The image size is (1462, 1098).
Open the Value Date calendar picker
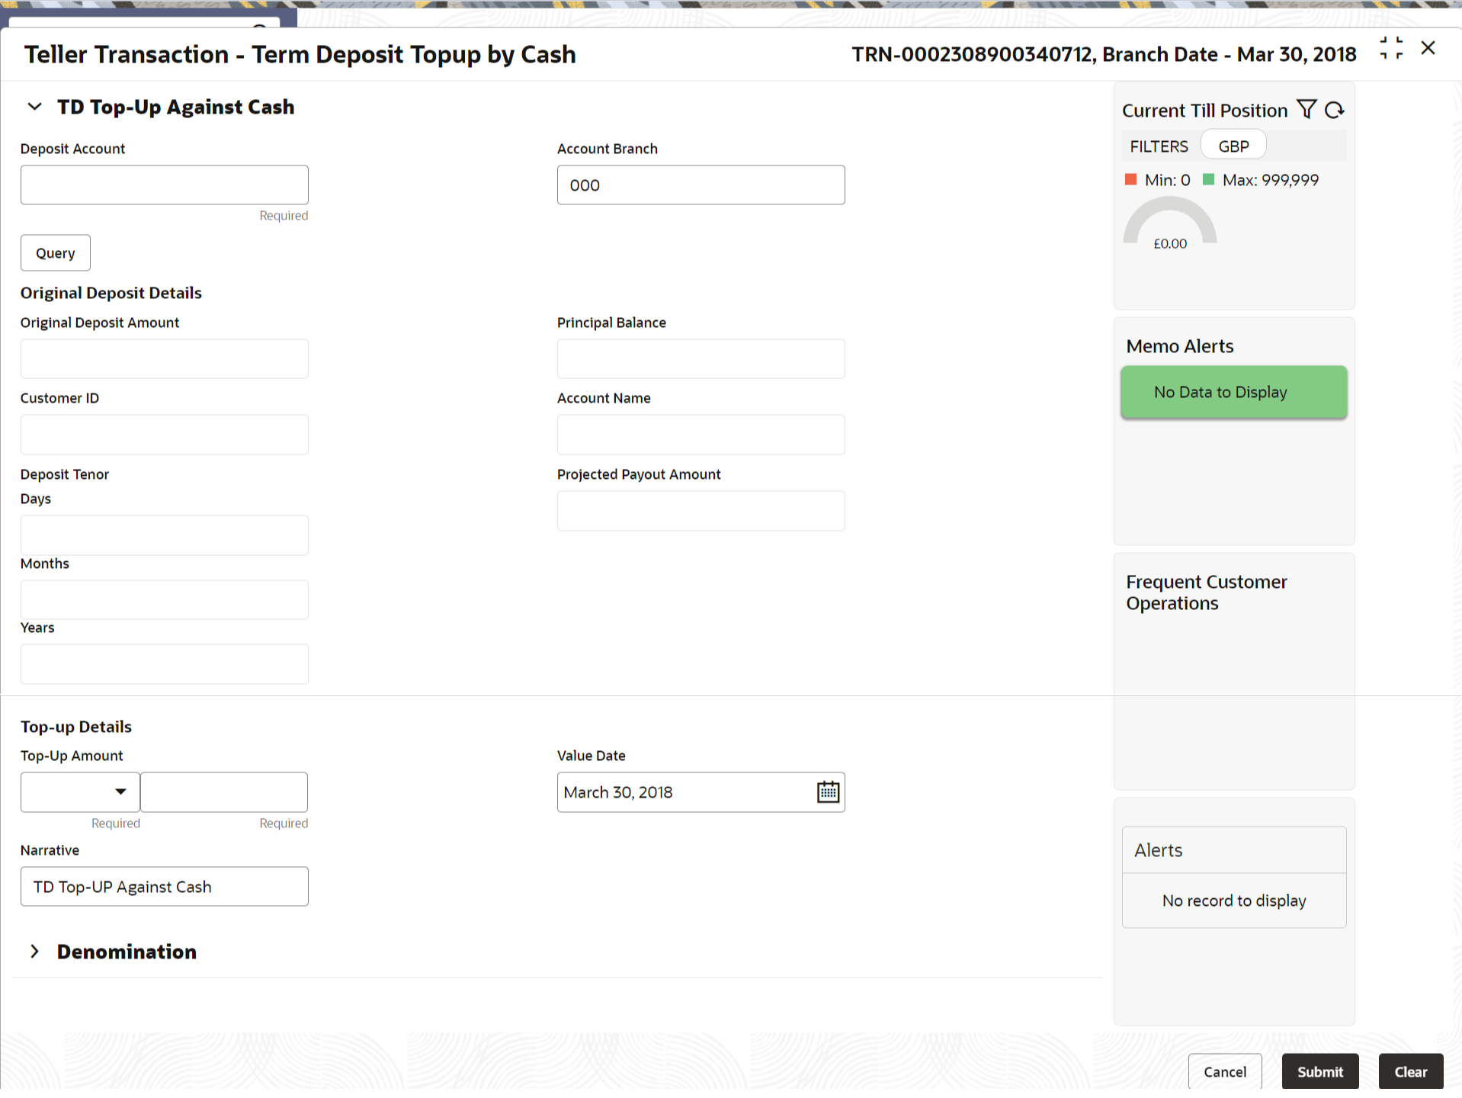pyautogui.click(x=828, y=792)
